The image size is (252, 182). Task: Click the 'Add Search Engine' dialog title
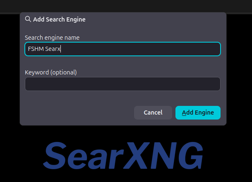tap(59, 19)
